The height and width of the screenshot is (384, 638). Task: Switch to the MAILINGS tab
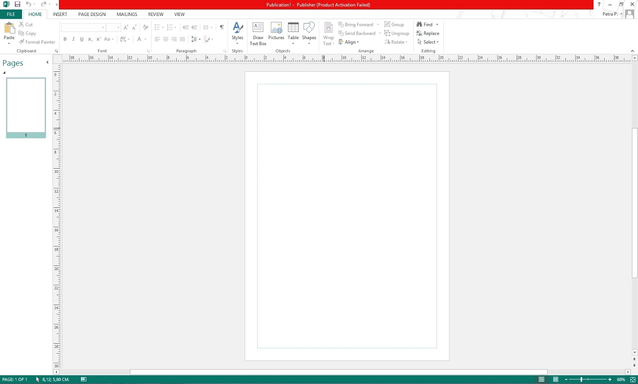click(127, 14)
